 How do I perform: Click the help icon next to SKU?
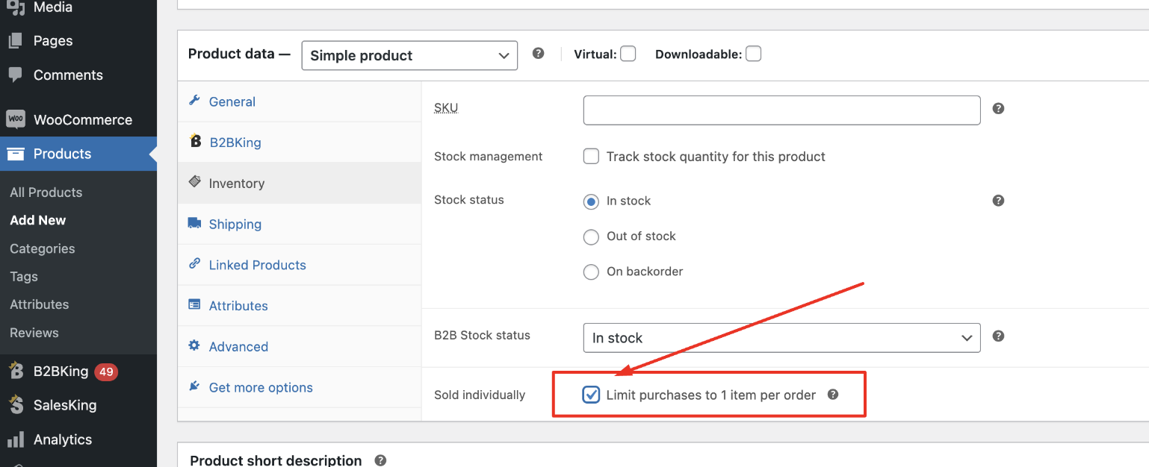tap(998, 109)
